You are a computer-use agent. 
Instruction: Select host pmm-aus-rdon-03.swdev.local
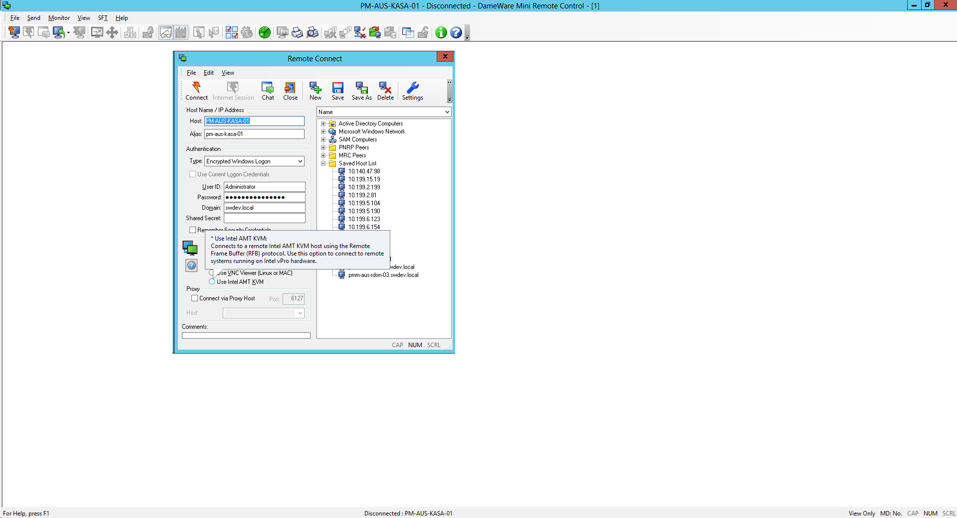(x=383, y=275)
